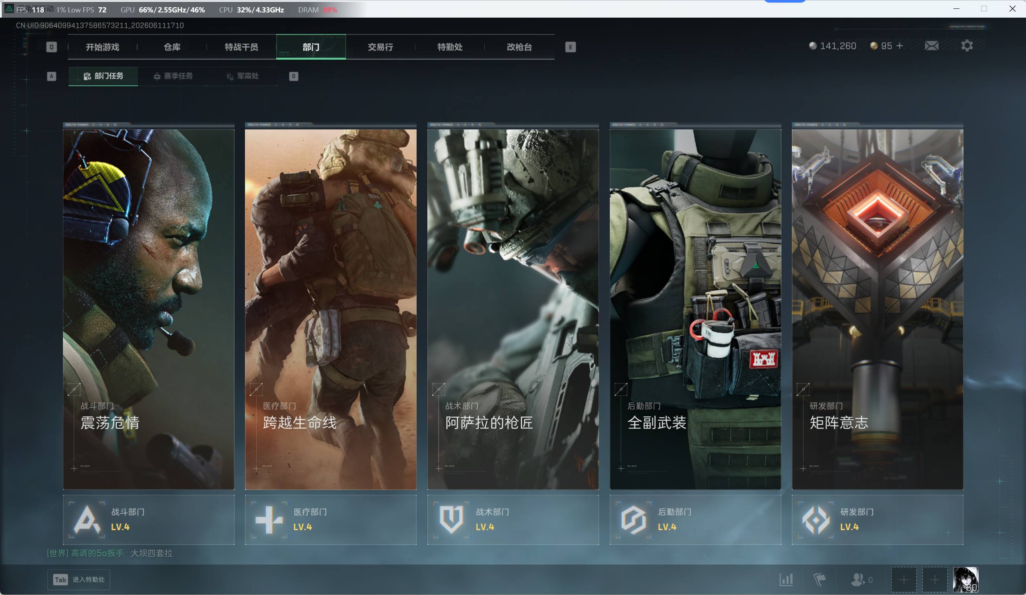
Task: Switch to the 特战干员 tab
Action: tap(241, 47)
